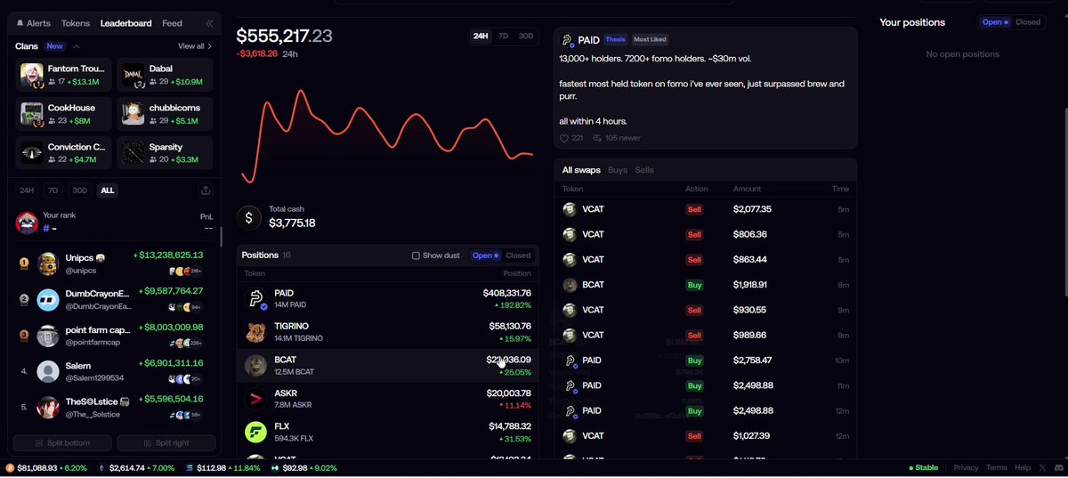This screenshot has height=478, width=1068.
Task: Set portfolio chart to 7D
Action: 503,36
